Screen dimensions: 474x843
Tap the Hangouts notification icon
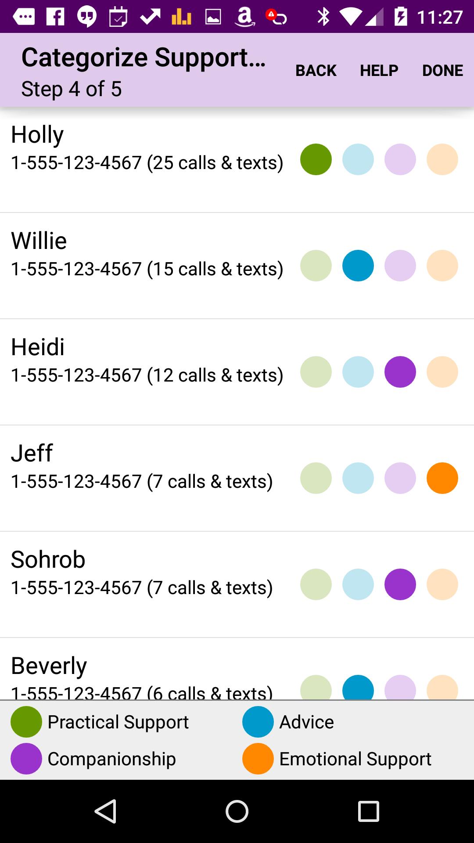87,17
